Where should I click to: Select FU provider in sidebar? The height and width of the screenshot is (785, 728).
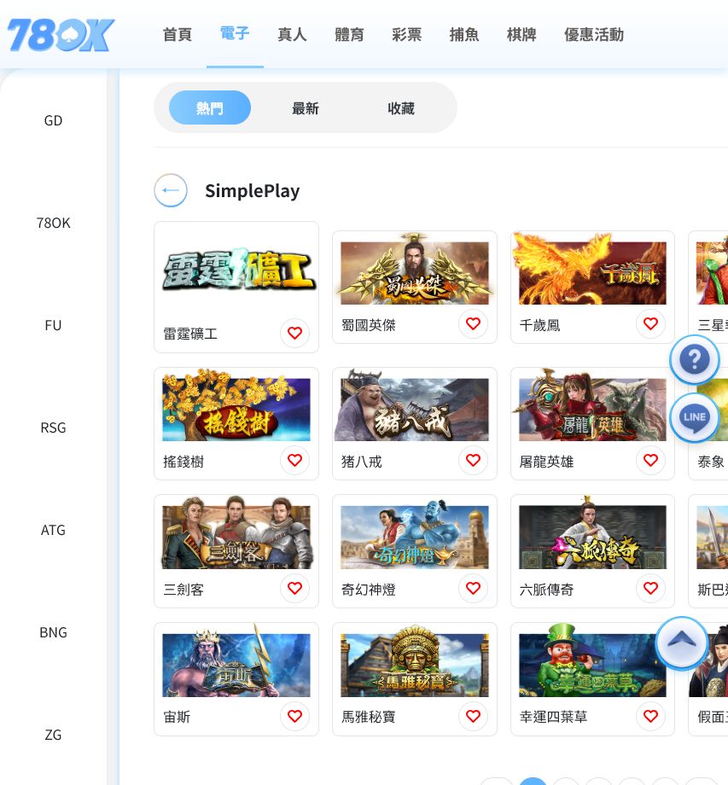(53, 325)
